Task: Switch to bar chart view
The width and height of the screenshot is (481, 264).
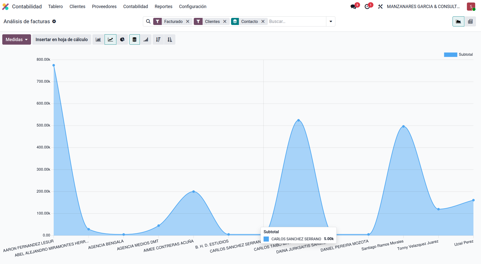Action: click(98, 39)
